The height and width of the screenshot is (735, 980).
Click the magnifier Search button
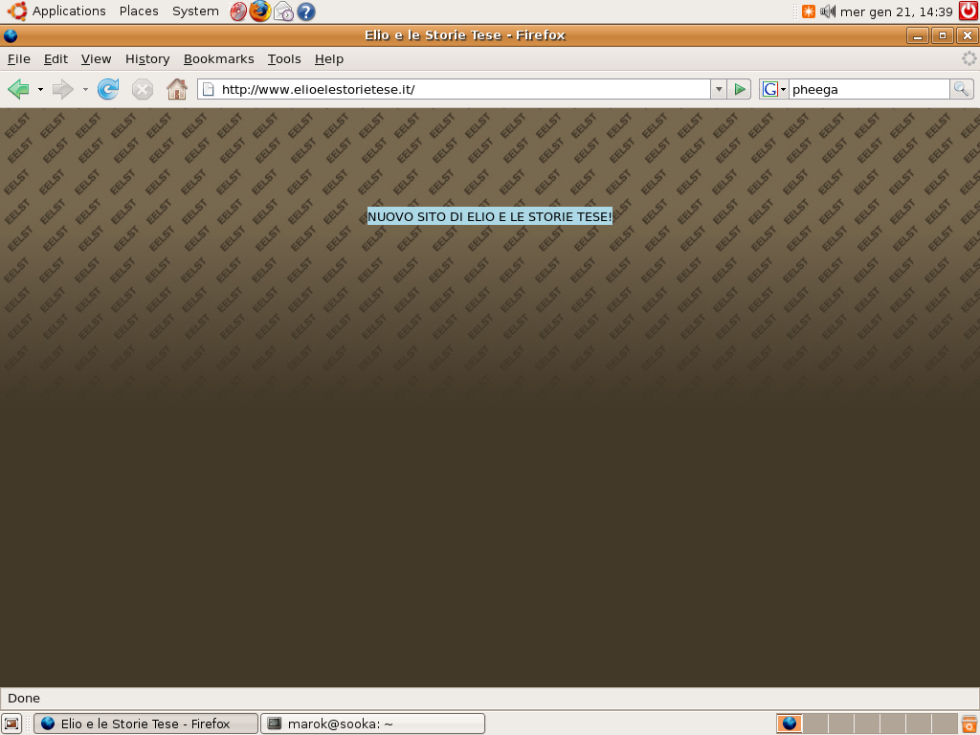tap(961, 89)
